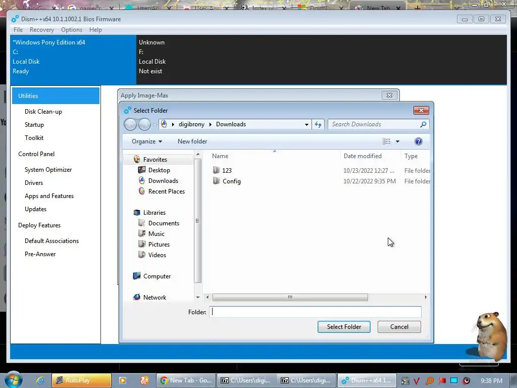The image size is (517, 388).
Task: Click the dialog Forward navigation button
Action: [x=144, y=124]
